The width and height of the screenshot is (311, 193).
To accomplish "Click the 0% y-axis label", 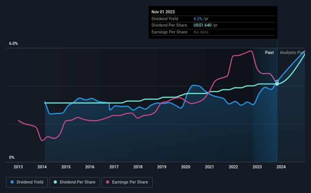I will [12, 157].
